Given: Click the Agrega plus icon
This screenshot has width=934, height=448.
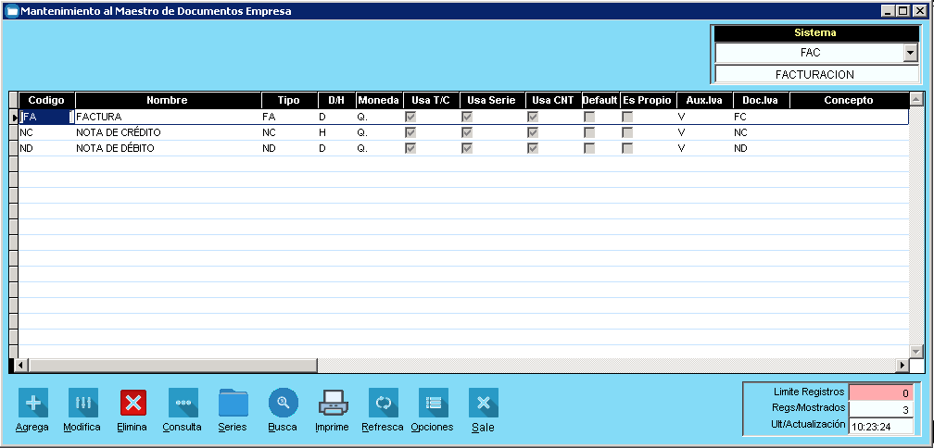Looking at the screenshot, I should pos(33,403).
